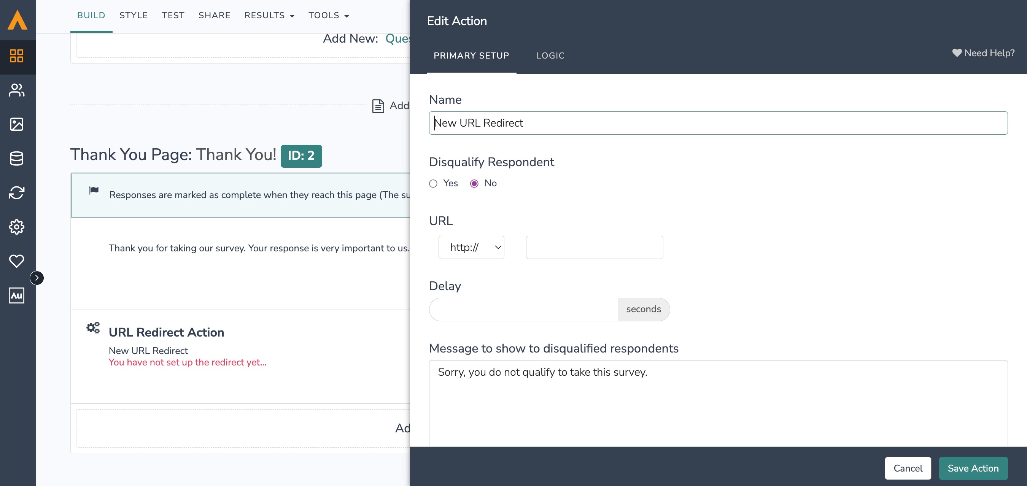This screenshot has height=486, width=1027.
Task: Open the audience contacts sidebar icon
Action: tap(16, 90)
